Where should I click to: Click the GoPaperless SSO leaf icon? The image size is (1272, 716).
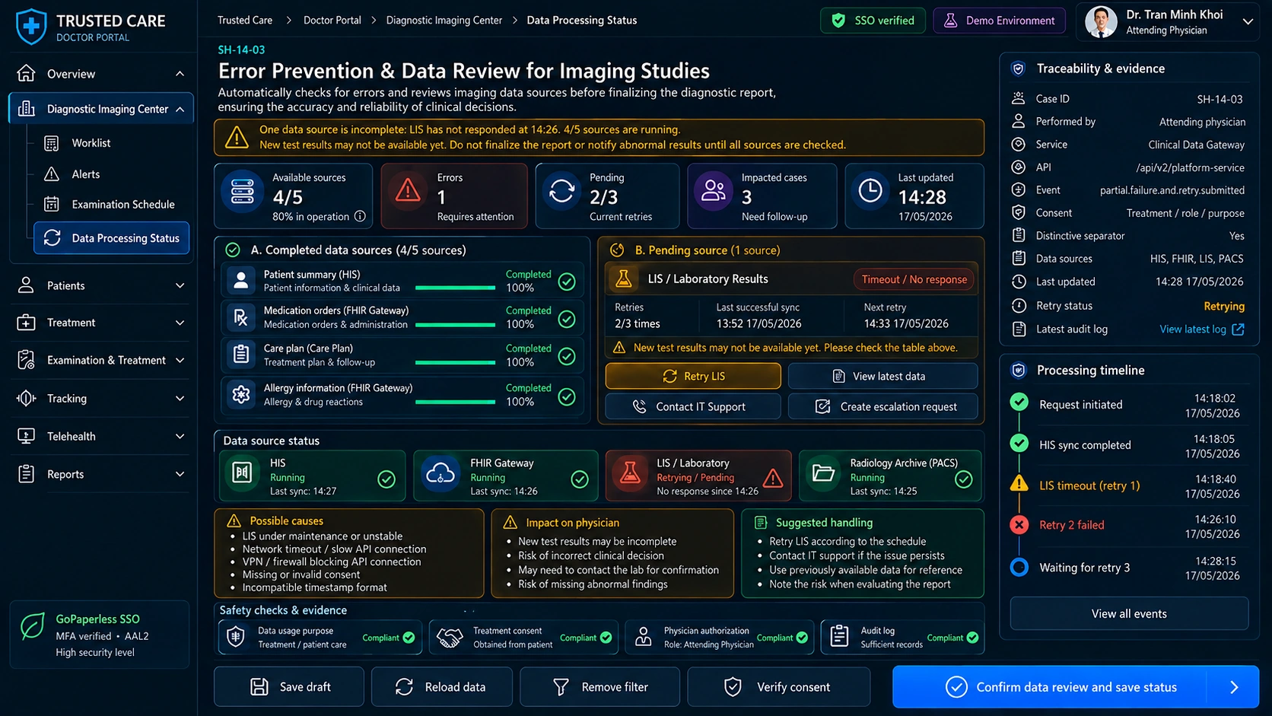tap(32, 627)
